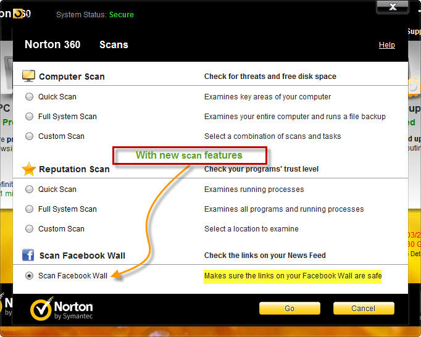Close the Scans dialog window

pos(393,7)
